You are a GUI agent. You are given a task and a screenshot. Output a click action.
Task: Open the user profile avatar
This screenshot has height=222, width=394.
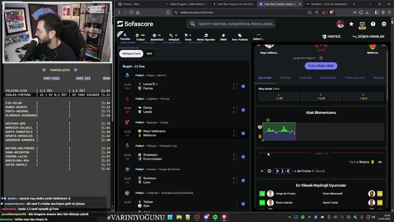coord(340,24)
